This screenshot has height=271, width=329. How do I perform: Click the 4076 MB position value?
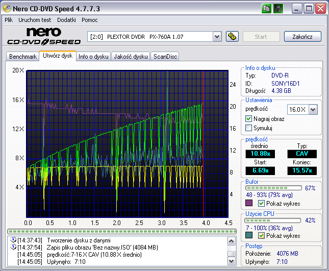pos(287,254)
